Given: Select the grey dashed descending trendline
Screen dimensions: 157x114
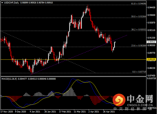Looking at the screenshot, I should (x=48, y=52).
